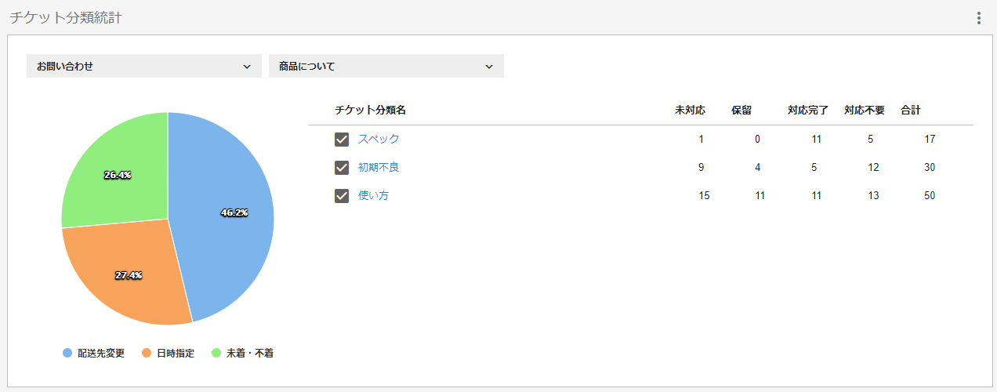Select 合計 value 30 in 初期不良 row

pos(930,168)
